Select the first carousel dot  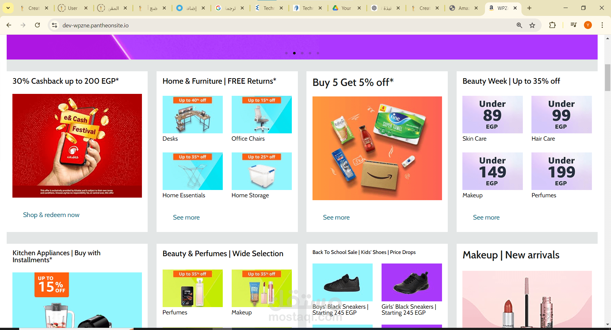click(286, 53)
